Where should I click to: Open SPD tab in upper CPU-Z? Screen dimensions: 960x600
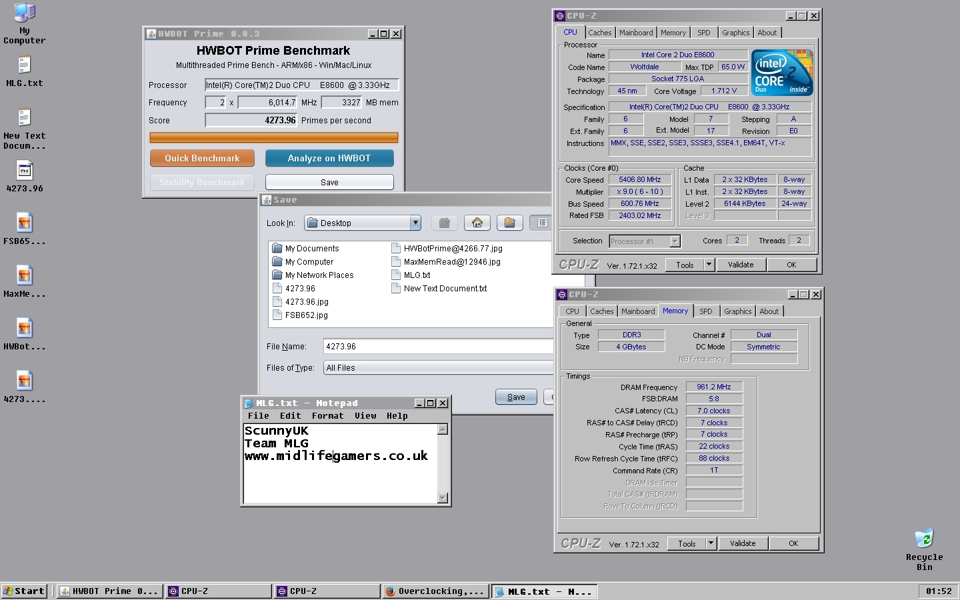click(704, 33)
